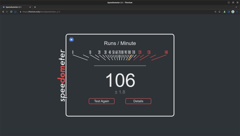240x136 pixels.
Task: Focus the thorium.rocks address bar
Action: tap(116, 12)
